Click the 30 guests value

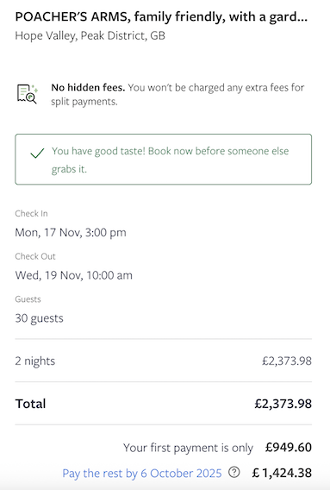[39, 318]
